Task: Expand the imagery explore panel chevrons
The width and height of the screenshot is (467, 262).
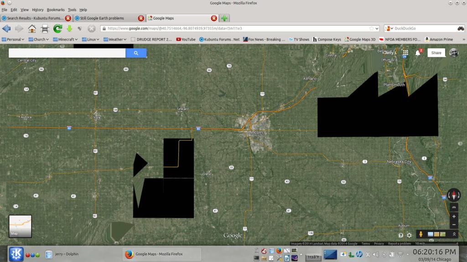Action: (454, 234)
